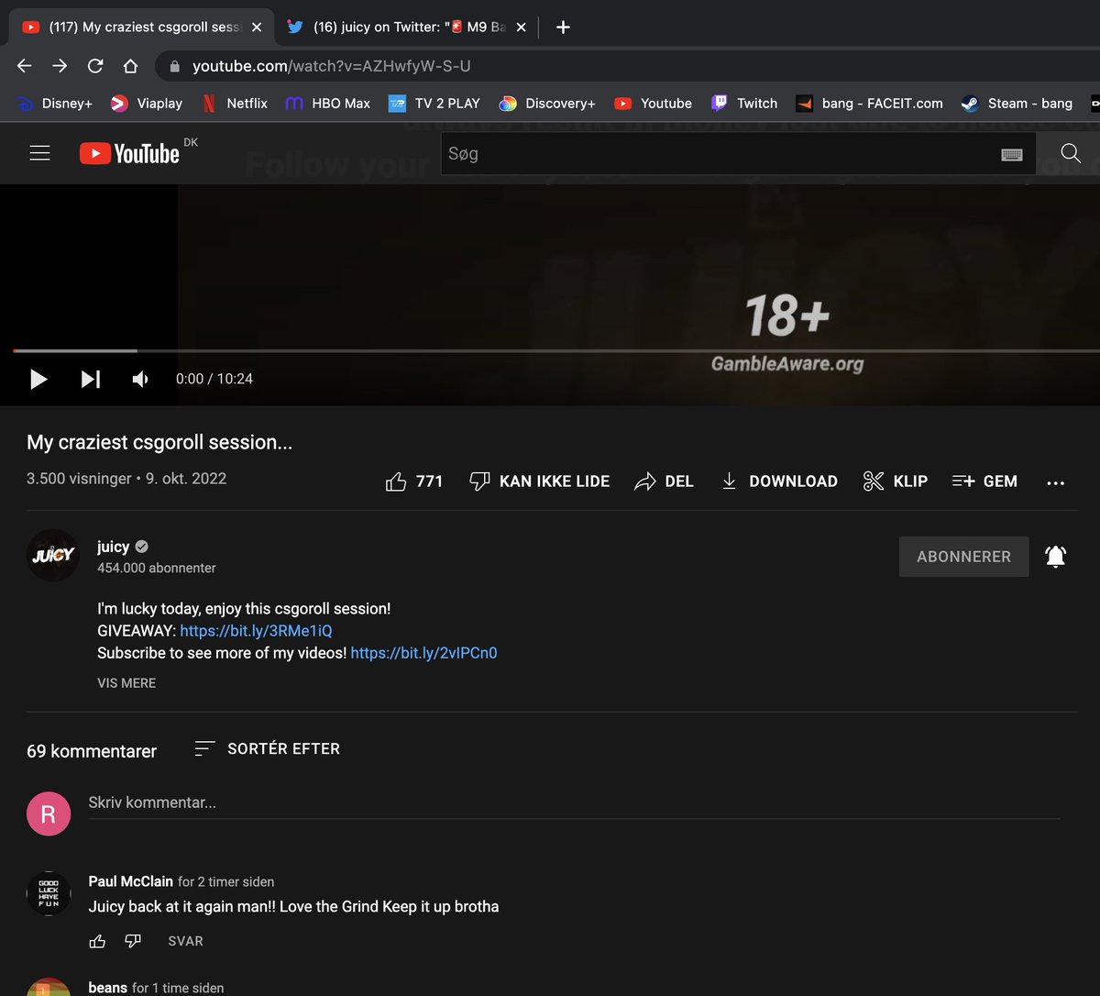Toggle the notification bell
The width and height of the screenshot is (1100, 996).
click(1055, 556)
